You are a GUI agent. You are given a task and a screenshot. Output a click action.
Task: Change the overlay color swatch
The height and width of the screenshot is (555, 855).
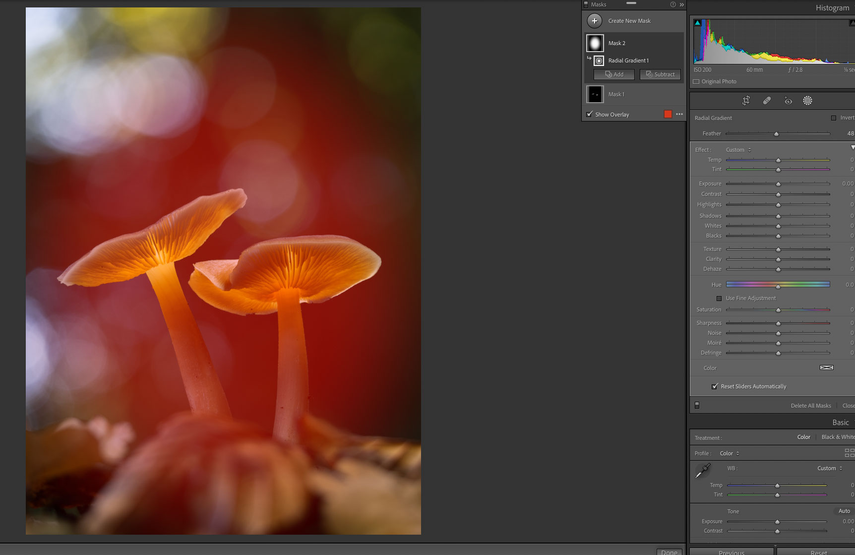[668, 114]
